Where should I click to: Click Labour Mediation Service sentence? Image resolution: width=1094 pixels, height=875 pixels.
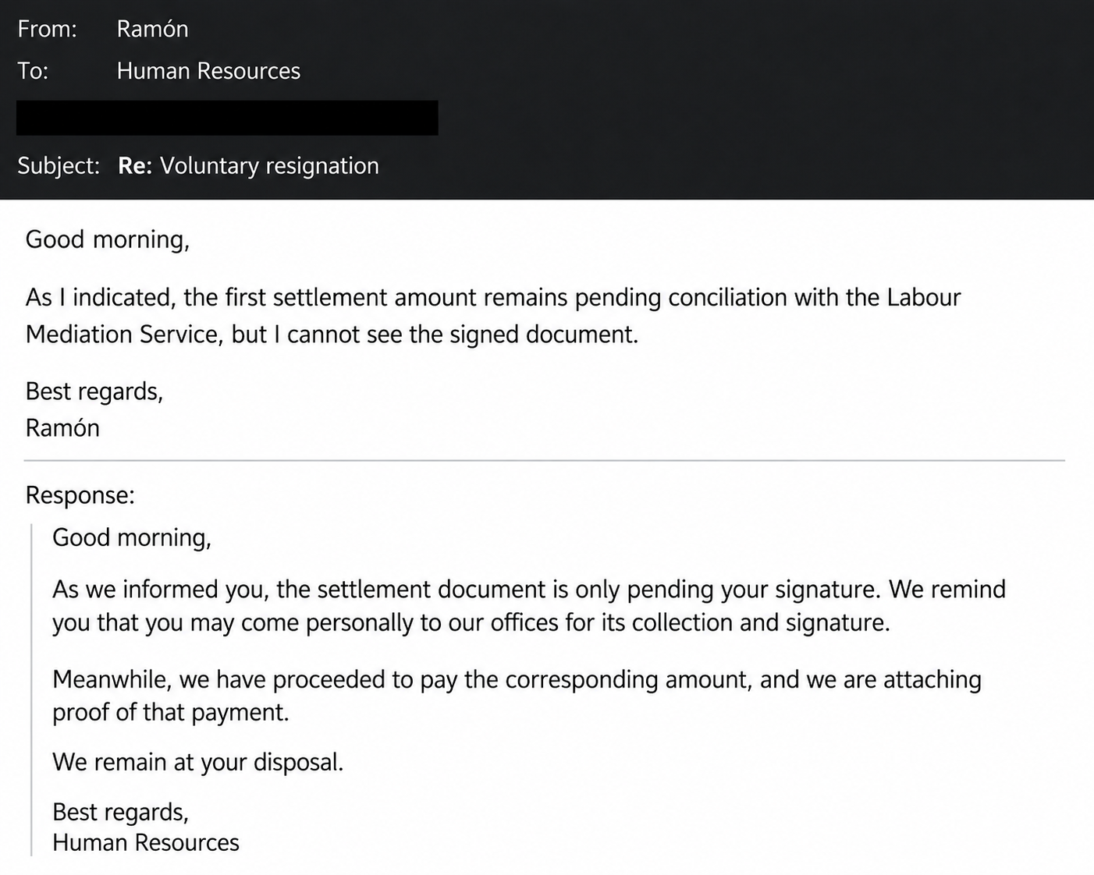tap(493, 316)
